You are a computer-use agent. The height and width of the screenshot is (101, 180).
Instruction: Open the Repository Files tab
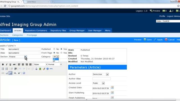pos(58,31)
